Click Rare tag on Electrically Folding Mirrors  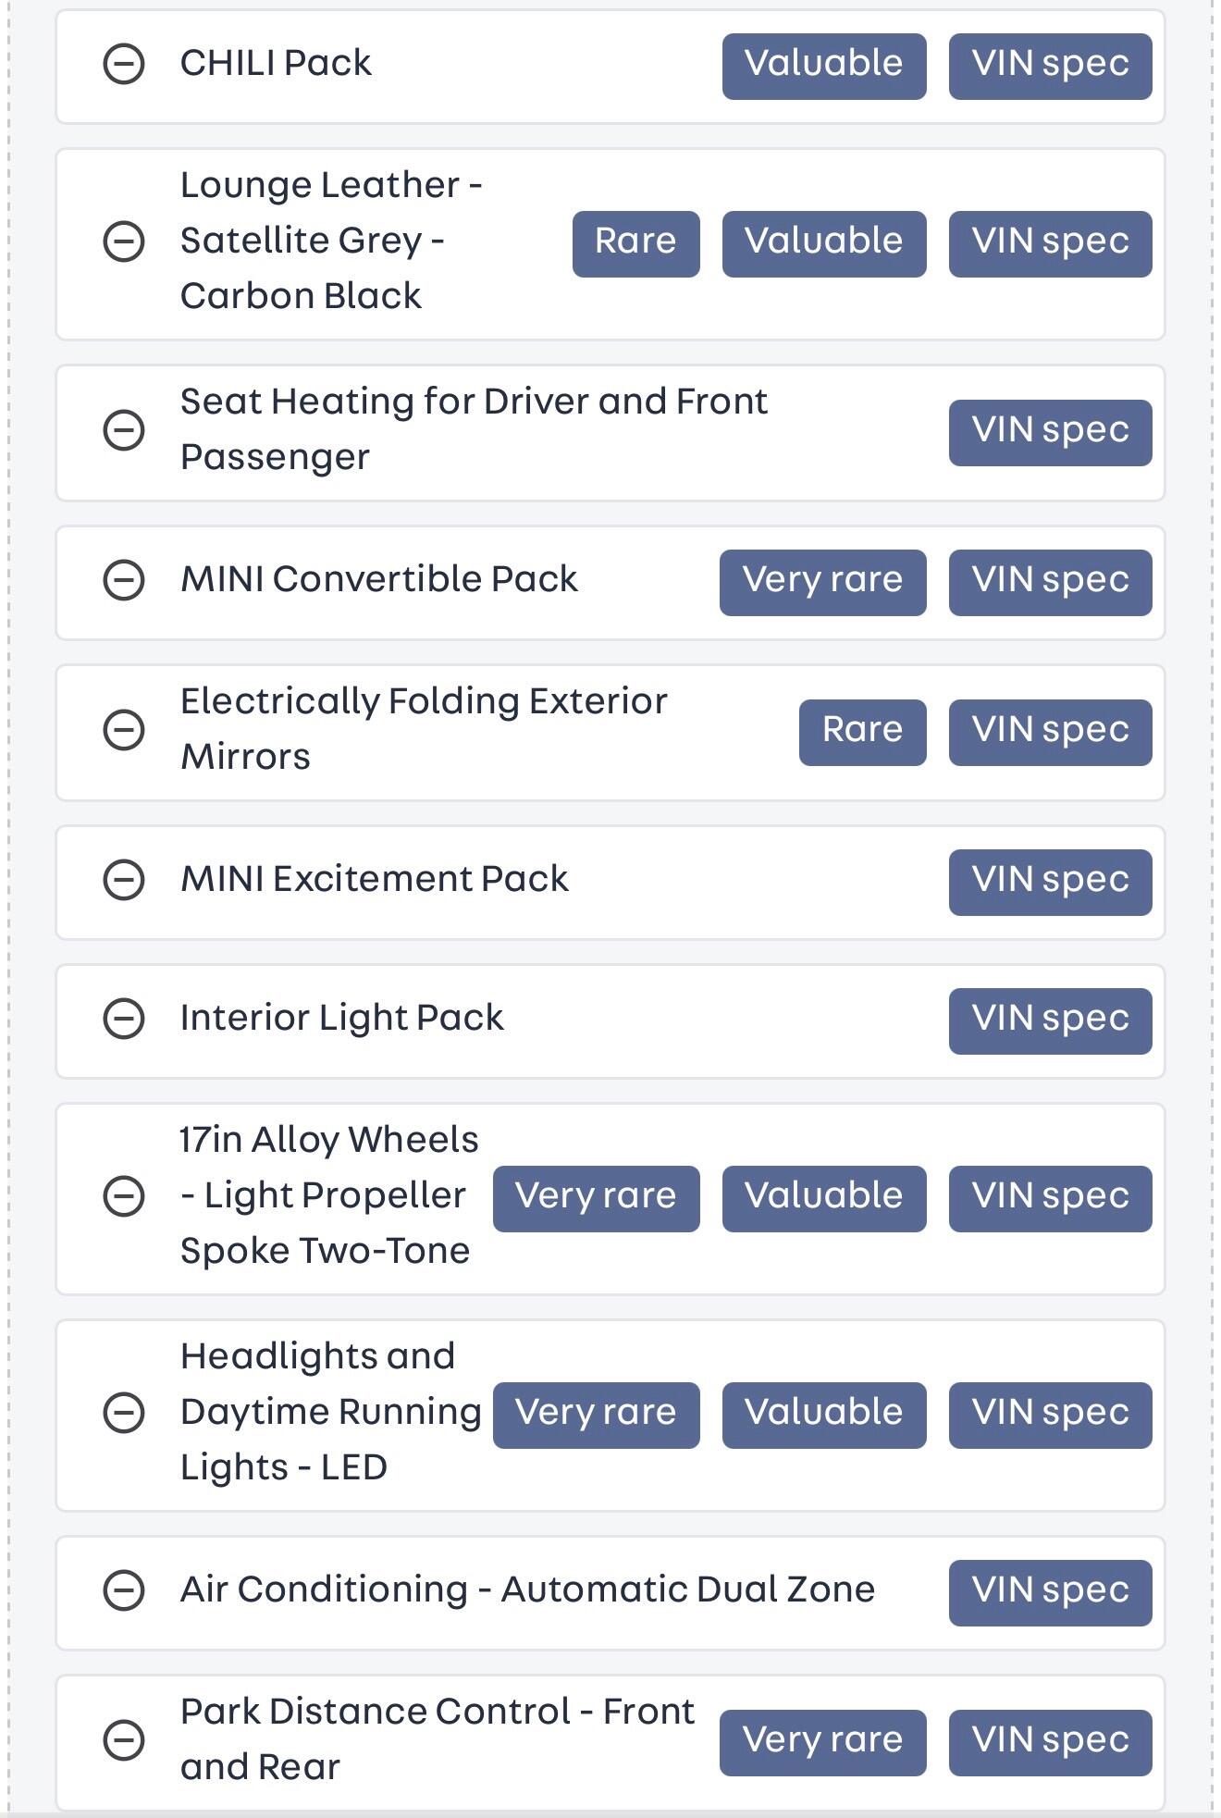click(862, 732)
